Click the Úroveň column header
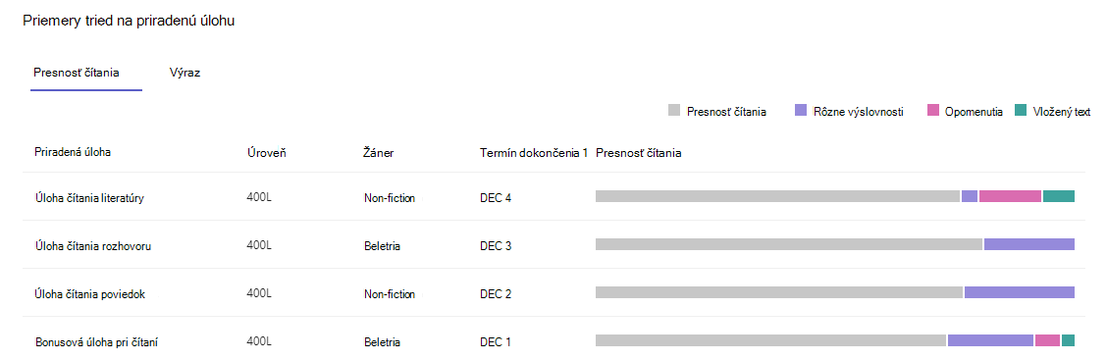 [x=266, y=152]
